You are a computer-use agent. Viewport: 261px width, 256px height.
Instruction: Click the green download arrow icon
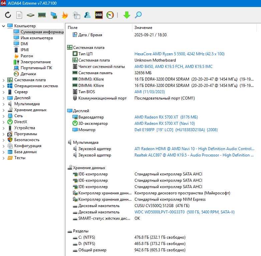tap(127, 15)
